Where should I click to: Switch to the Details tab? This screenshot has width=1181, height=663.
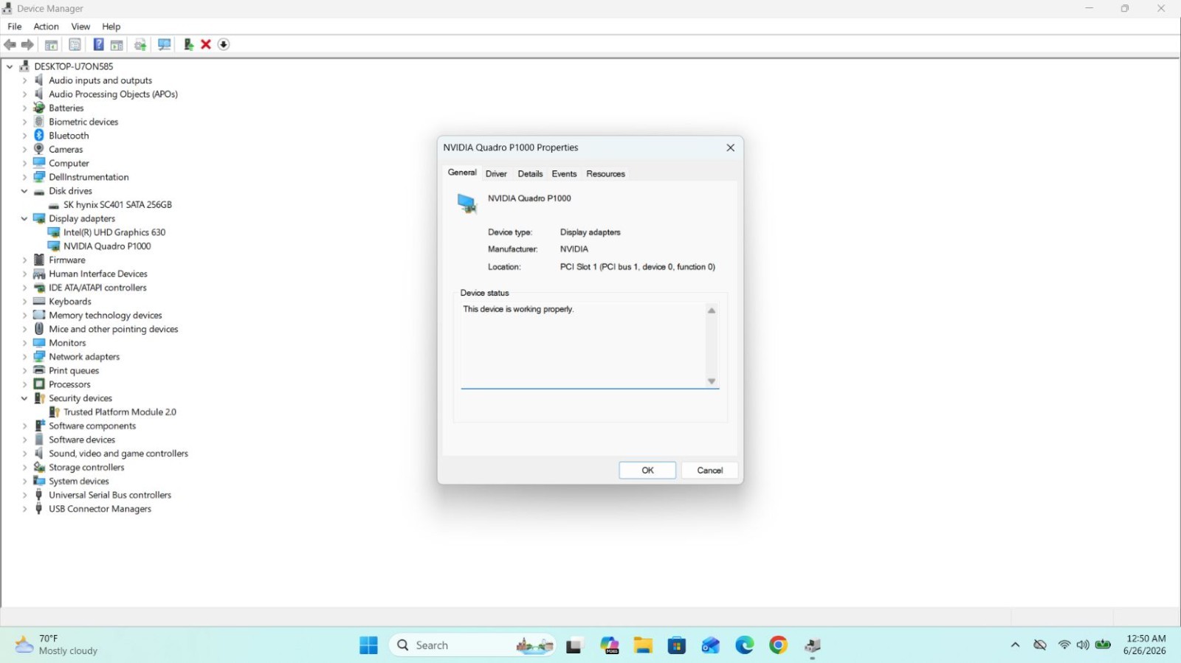point(530,174)
